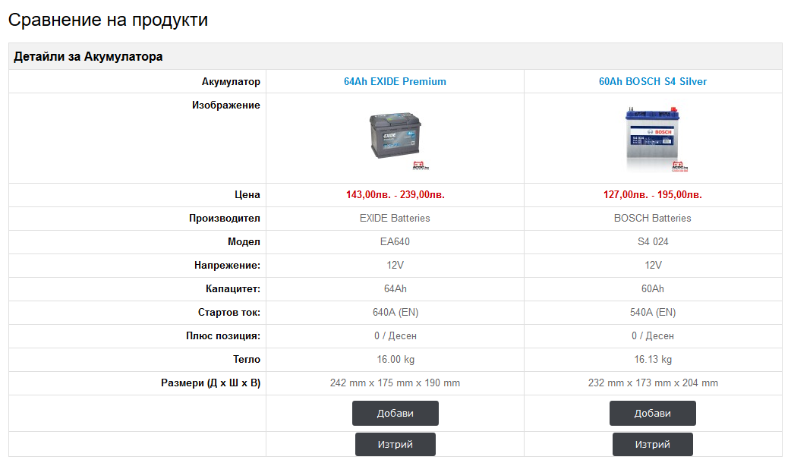Screen dimensions: 791x466
Task: Click the Цена row label
Action: 247,194
